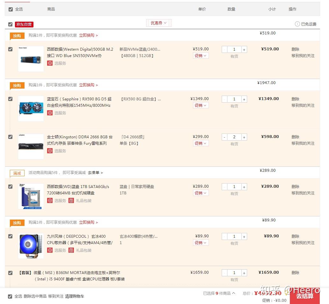Click service icon for Kingston DDR4 memory
The image size is (329, 304).
[x=50, y=151]
